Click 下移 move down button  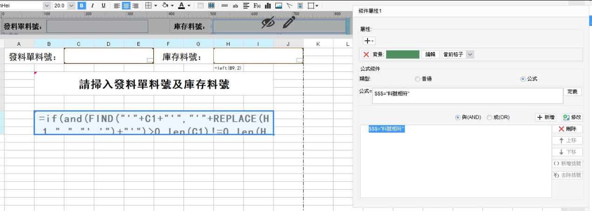pyautogui.click(x=567, y=152)
